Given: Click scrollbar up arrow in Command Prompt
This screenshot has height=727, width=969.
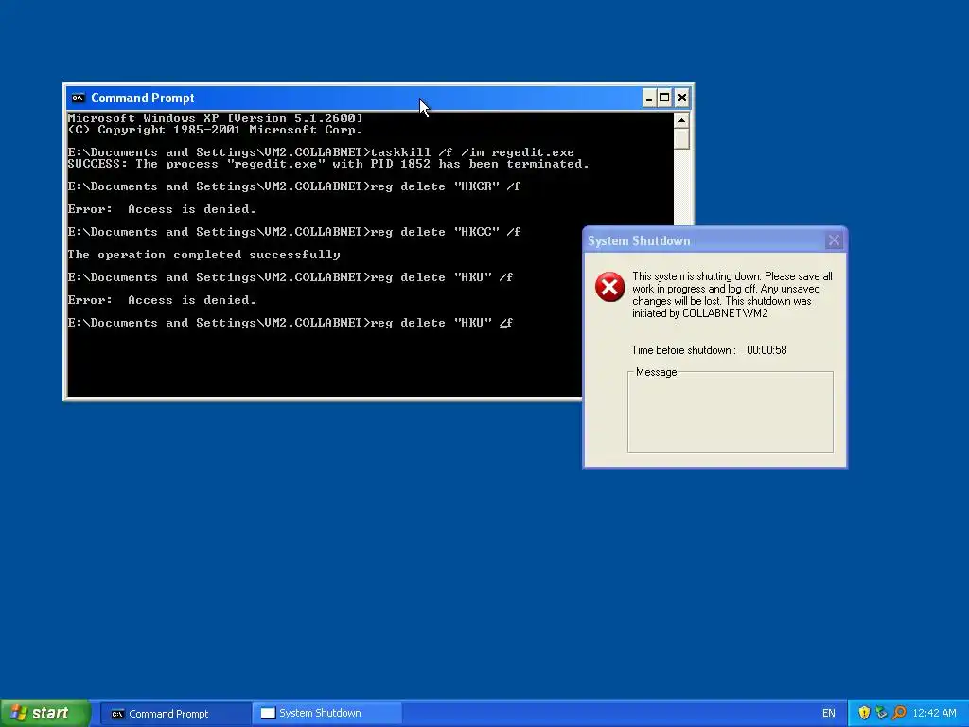Looking at the screenshot, I should [x=681, y=120].
